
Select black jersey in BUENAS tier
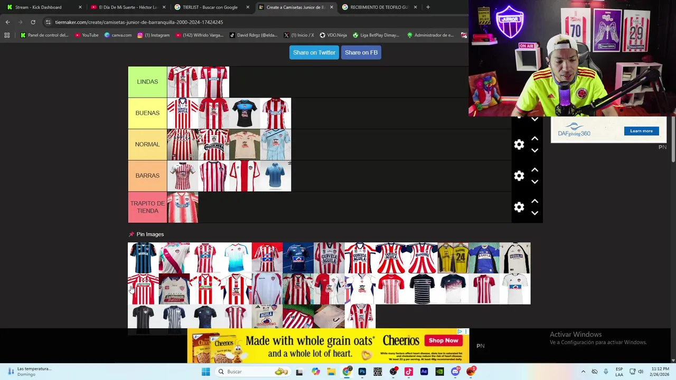point(245,113)
